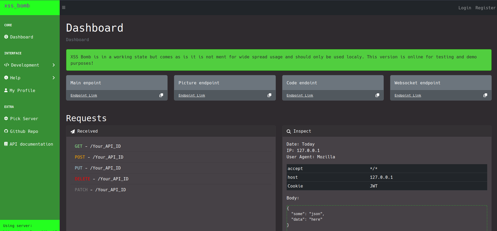Viewport: 497px width, 231px height.
Task: Select the POST /Your_API_ID request
Action: click(x=99, y=157)
